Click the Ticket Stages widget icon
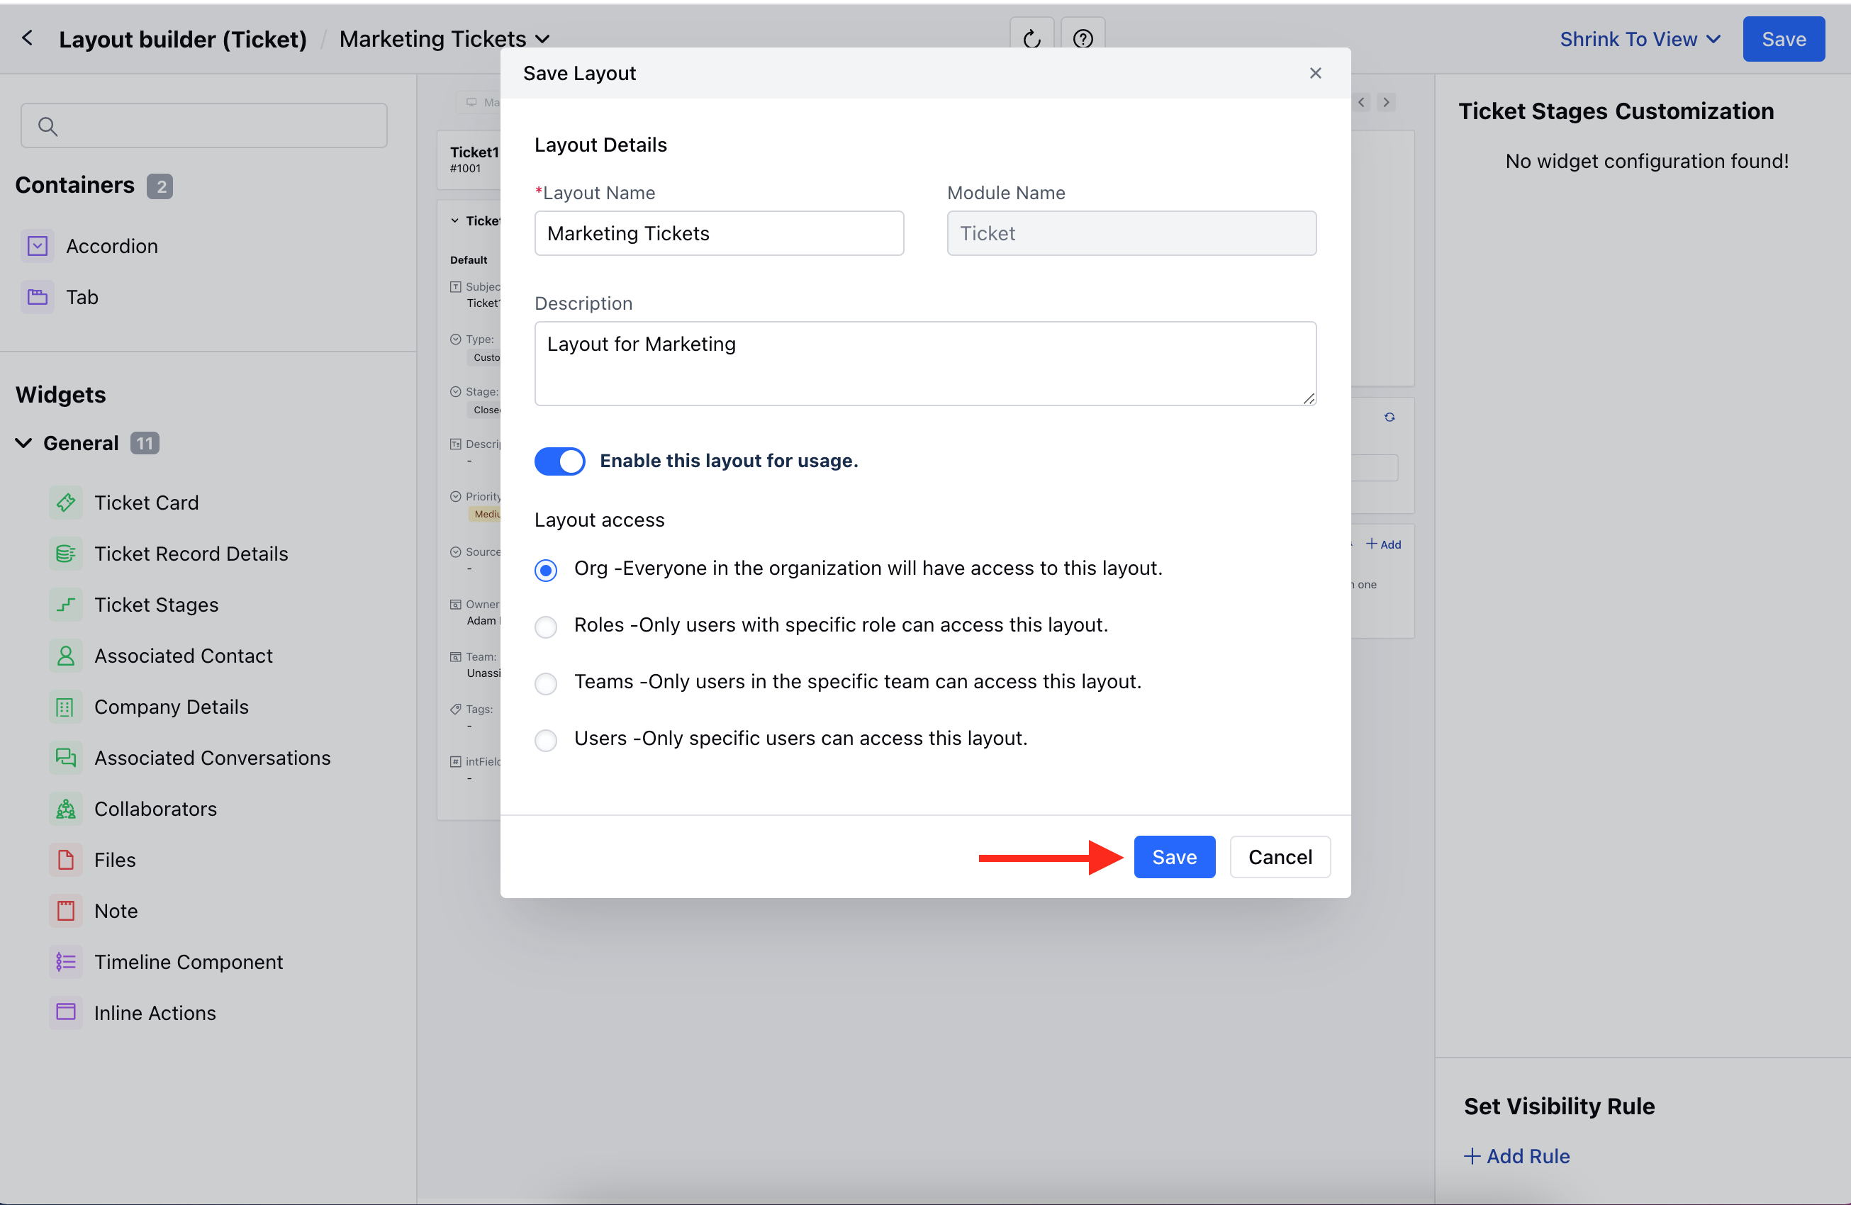1851x1205 pixels. [65, 605]
